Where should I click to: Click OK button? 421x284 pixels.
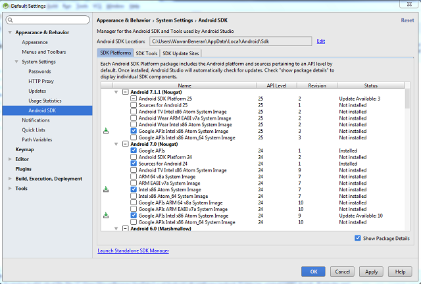[313, 272]
